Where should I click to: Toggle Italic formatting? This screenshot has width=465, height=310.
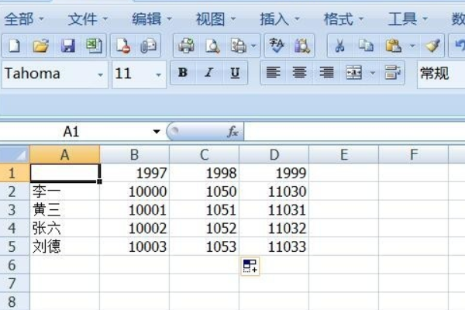[x=208, y=73]
